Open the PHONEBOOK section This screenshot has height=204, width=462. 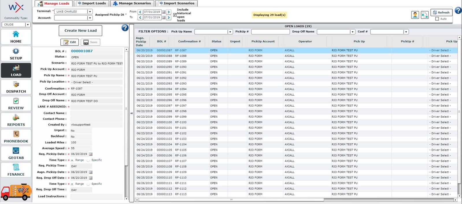[16, 137]
